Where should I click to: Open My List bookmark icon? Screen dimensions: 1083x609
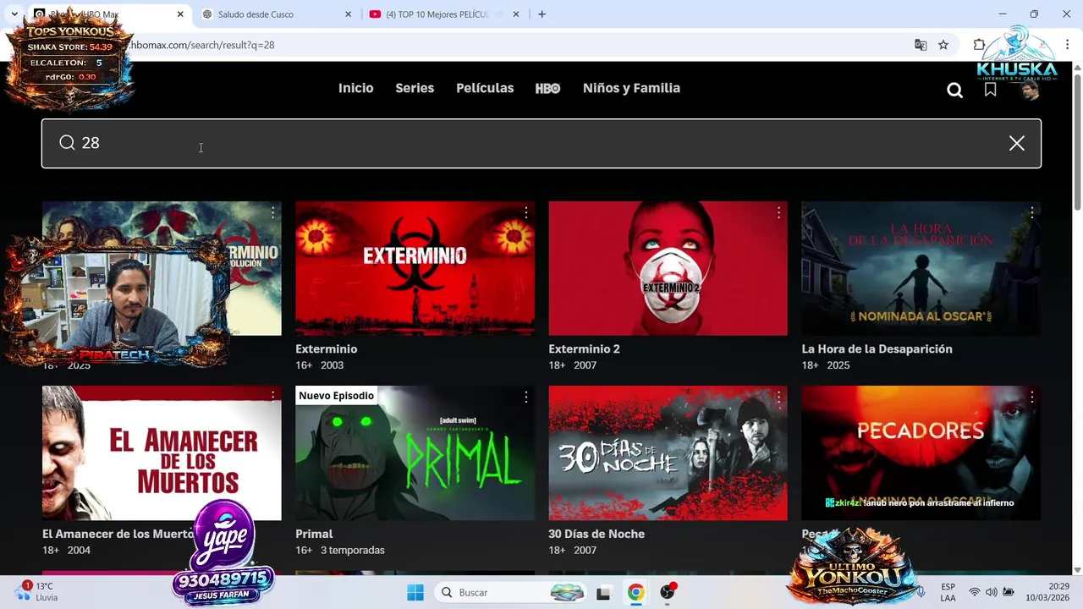[990, 90]
